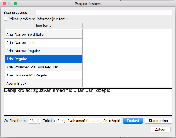
Task: Select Arial Narrow Italic in the list
Action: click(44, 43)
